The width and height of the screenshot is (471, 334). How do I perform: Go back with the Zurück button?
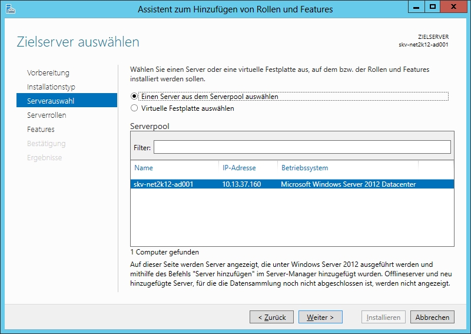click(x=271, y=317)
